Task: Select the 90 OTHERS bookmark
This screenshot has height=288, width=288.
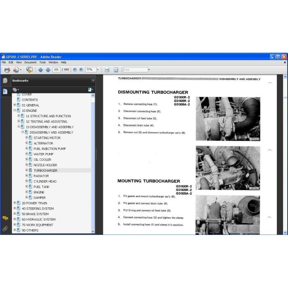Action: coord(30,230)
